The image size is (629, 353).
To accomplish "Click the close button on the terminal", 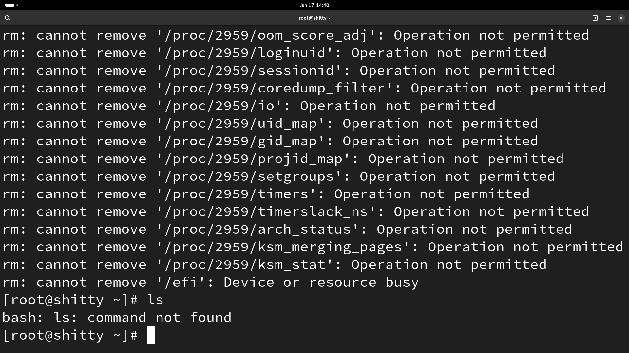I will click(621, 18).
